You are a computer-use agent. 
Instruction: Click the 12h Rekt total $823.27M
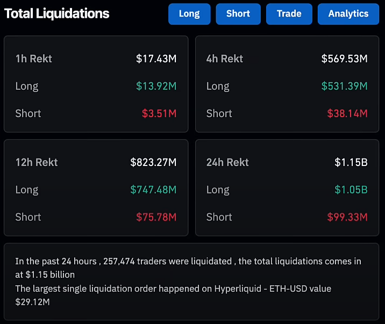[153, 162]
